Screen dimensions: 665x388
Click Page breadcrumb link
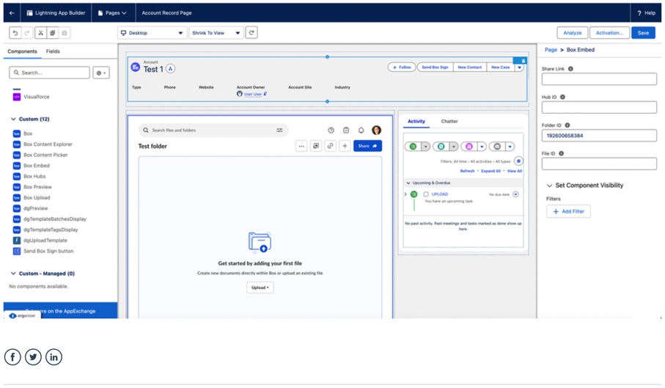click(551, 50)
